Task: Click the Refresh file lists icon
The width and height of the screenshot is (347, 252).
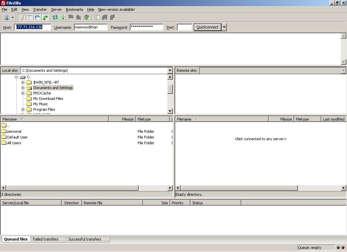Action: point(55,17)
